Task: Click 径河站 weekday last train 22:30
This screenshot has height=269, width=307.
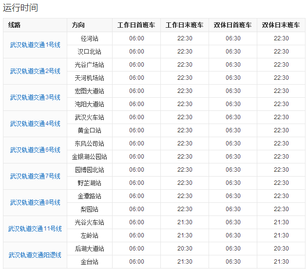Action: coord(185,38)
